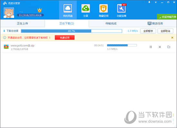The width and height of the screenshot is (177, 128).
Task: Click the red 免费试用 button
Action: [x=65, y=37]
